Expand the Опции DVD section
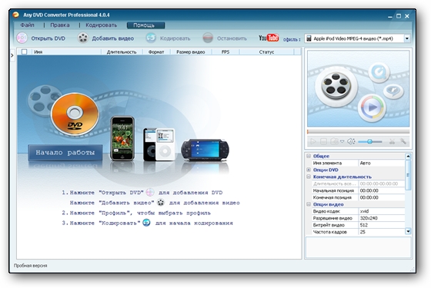 (309, 170)
